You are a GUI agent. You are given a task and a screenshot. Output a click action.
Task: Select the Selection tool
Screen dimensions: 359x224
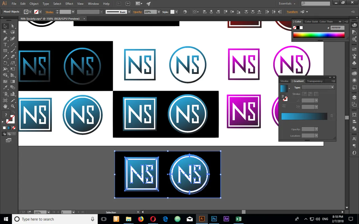coord(5,26)
